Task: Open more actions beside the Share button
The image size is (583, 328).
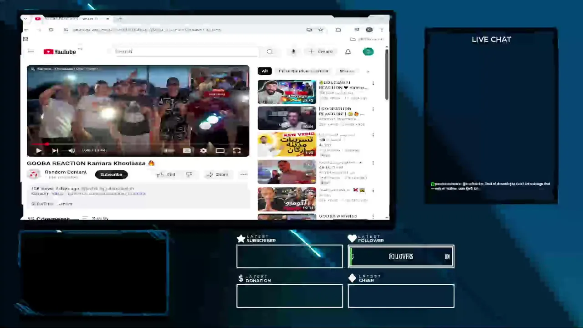Action: [x=244, y=174]
